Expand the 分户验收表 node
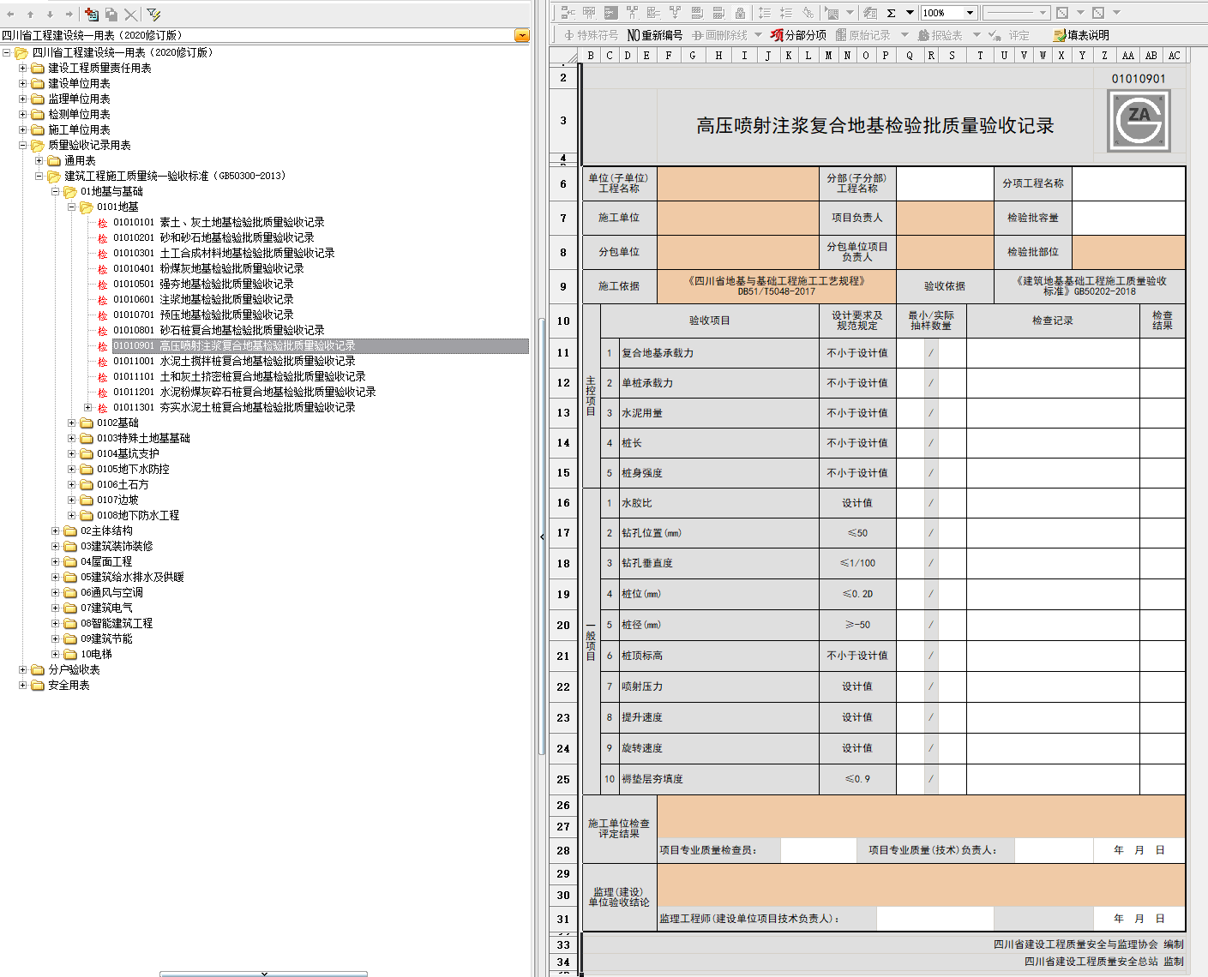Screen dimensions: 1208x977 [23, 670]
